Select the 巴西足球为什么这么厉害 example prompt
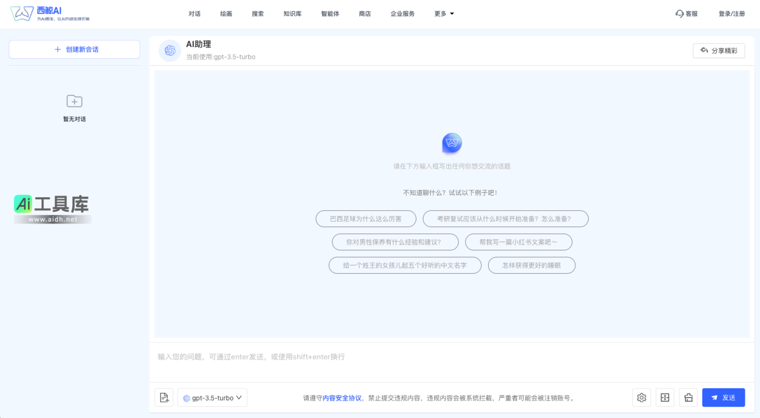Viewport: 760px width, 418px height. 366,218
